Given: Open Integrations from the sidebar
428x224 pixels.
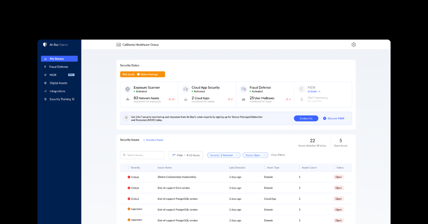Looking at the screenshot, I should pyautogui.click(x=57, y=91).
